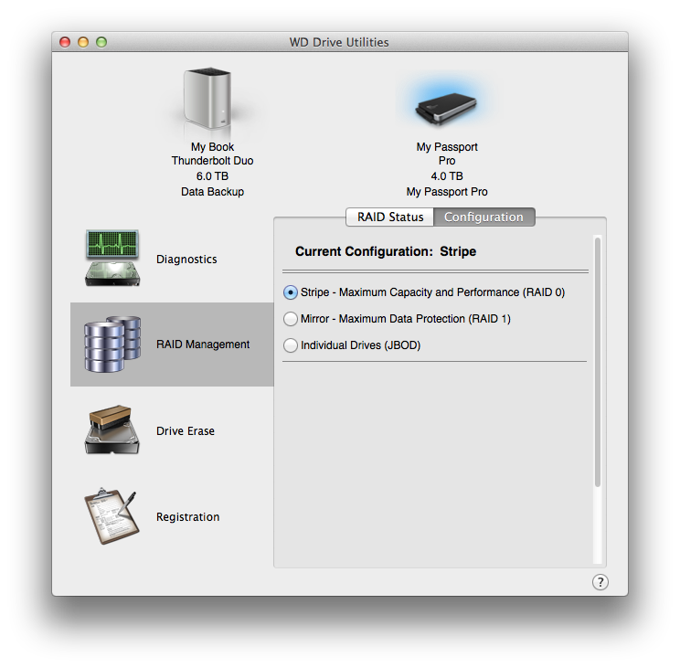Click the '4.0 TB' capacity text
Viewport: 680px width, 668px height.
447,176
